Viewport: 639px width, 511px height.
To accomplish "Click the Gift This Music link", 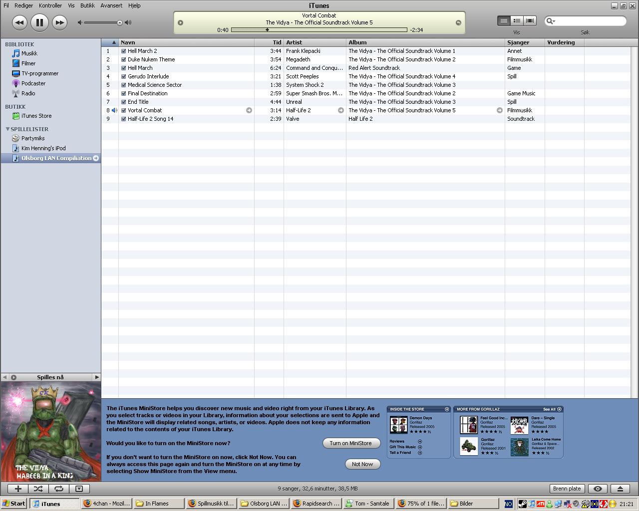I will 406,447.
